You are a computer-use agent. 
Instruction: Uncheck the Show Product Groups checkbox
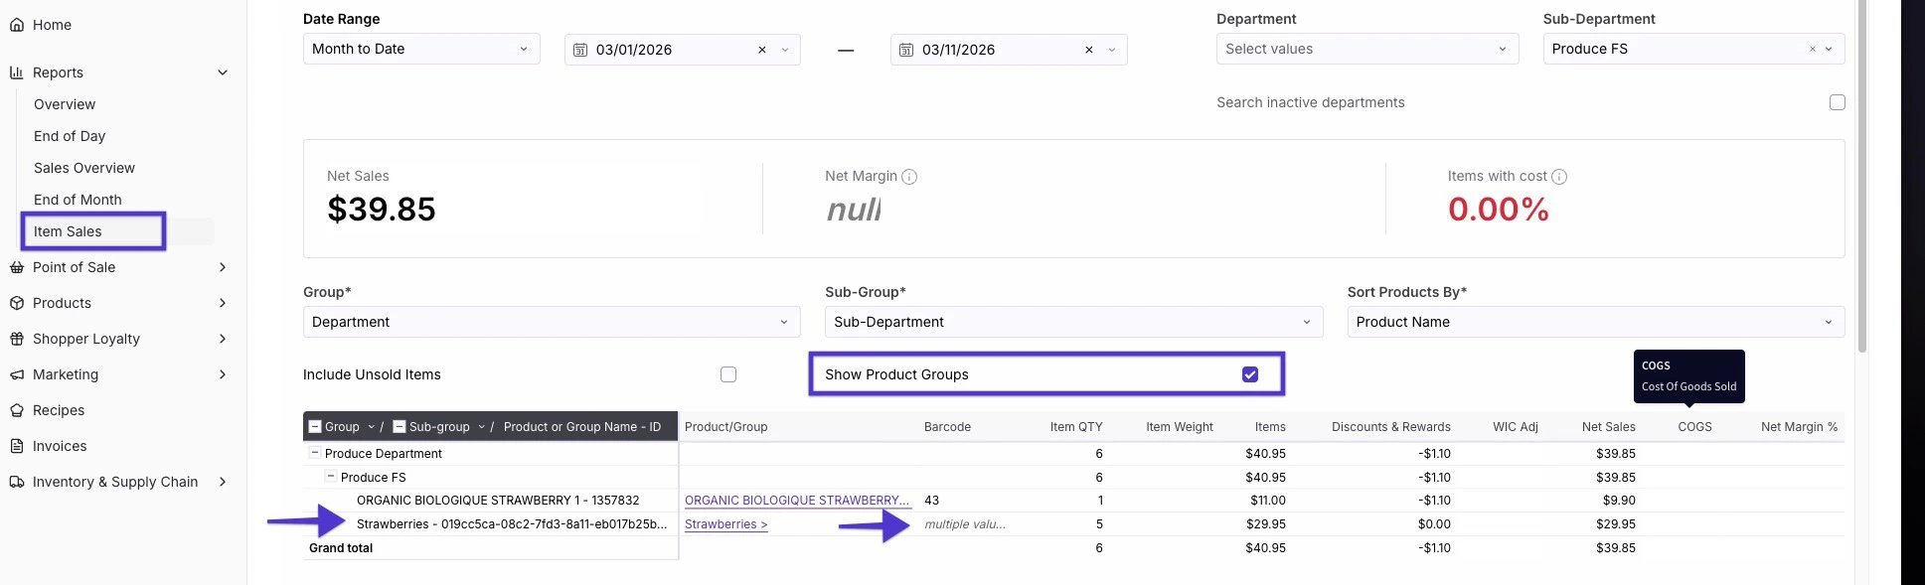pos(1250,374)
